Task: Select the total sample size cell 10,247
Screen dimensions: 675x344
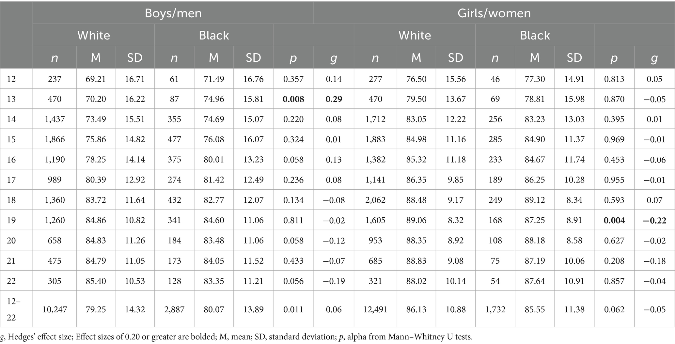Action: pos(55,309)
